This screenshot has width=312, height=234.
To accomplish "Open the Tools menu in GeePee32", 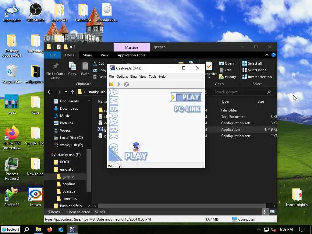I will (x=152, y=76).
